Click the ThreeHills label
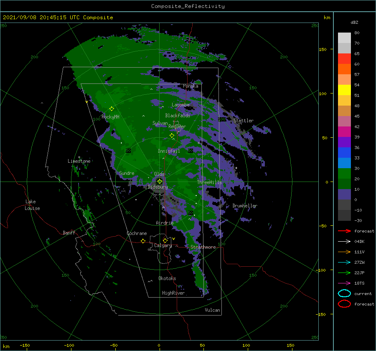Image resolution: width=376 pixels, height=351 pixels. tap(210, 182)
